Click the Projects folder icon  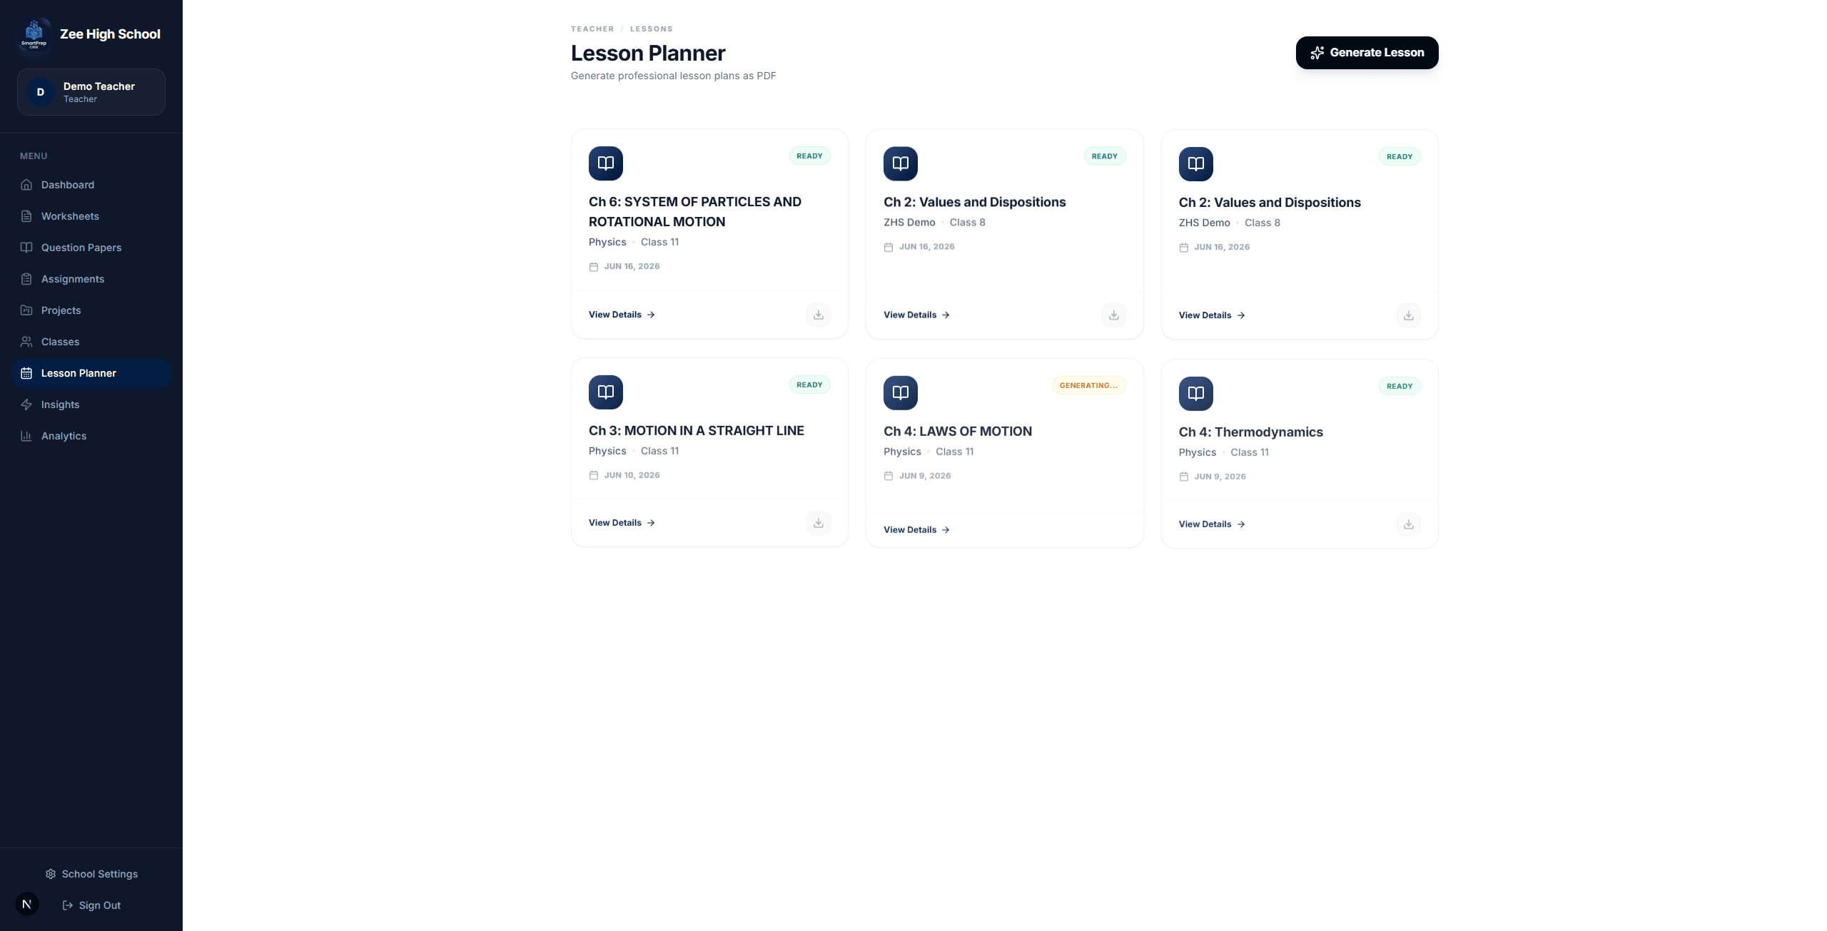[x=26, y=310]
